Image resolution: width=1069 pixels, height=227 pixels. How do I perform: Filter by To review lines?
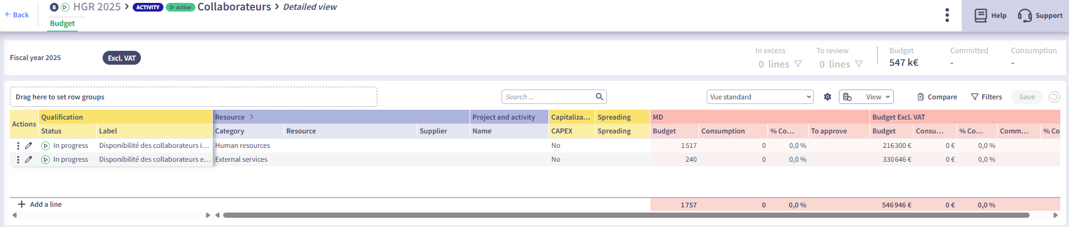(841, 64)
